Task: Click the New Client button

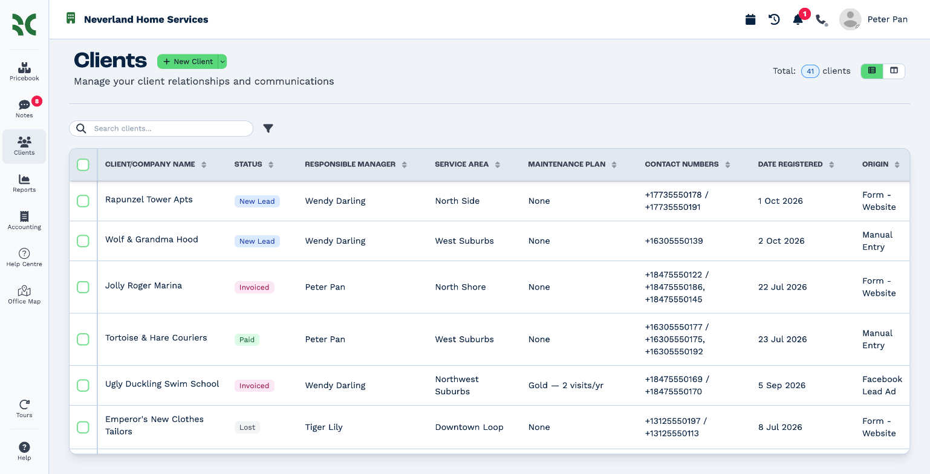Action: pos(187,62)
